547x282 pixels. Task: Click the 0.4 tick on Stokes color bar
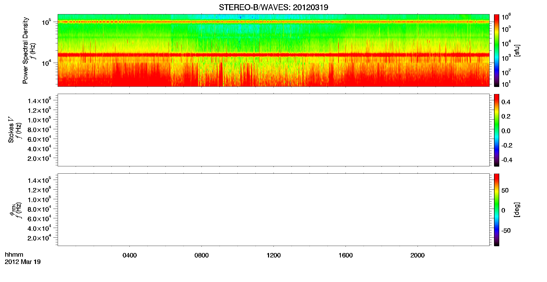(506, 102)
